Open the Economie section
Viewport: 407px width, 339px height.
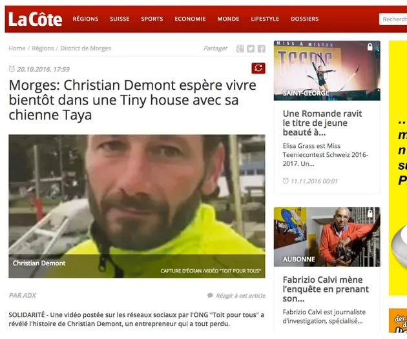190,19
